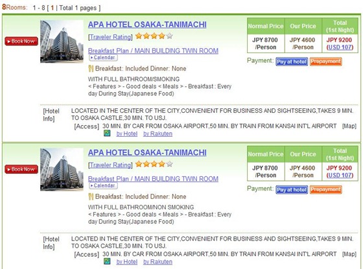This screenshot has width=363, height=269.
Task: Select Pay at hotel in the smoking listing
Action: (292, 62)
